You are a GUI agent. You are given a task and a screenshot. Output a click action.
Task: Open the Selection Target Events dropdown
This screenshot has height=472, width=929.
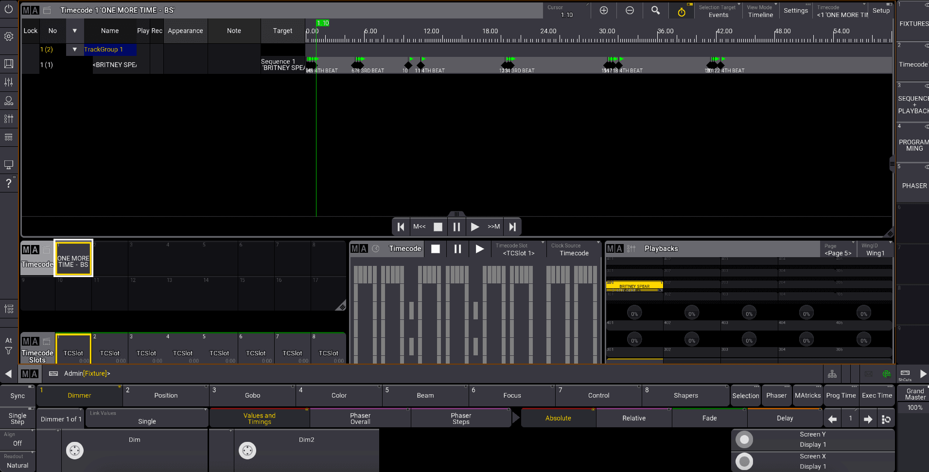tap(718, 11)
